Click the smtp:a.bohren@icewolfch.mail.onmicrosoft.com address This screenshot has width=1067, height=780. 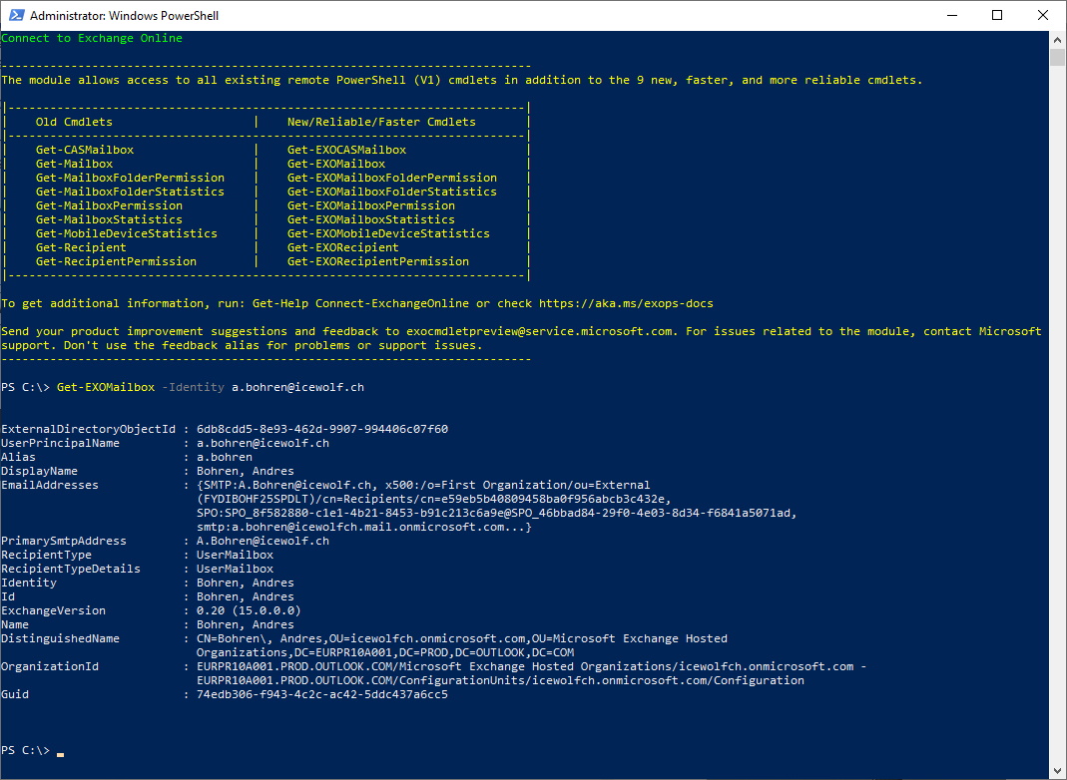[351, 527]
